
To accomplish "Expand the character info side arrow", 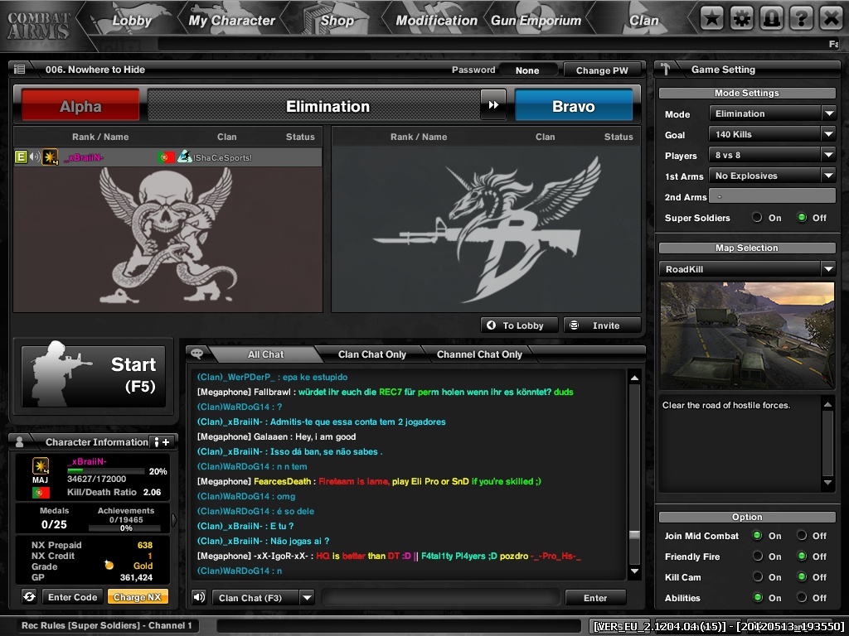I will (174, 520).
